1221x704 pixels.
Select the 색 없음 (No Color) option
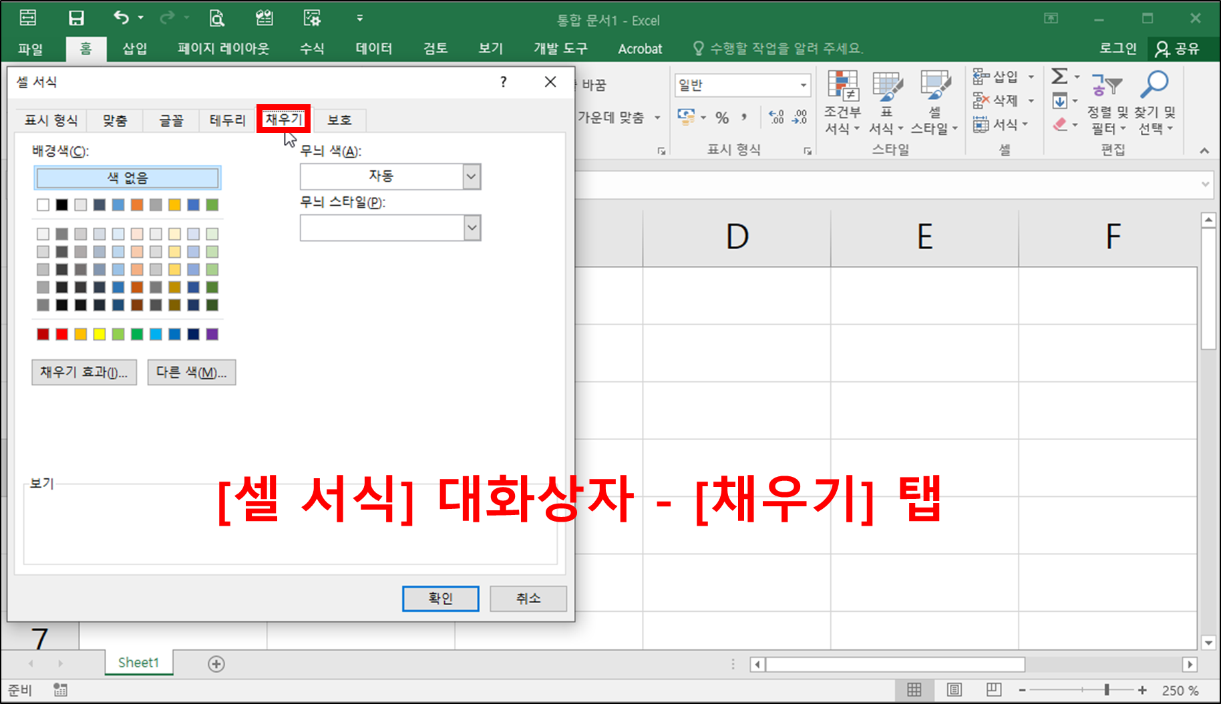pyautogui.click(x=127, y=177)
